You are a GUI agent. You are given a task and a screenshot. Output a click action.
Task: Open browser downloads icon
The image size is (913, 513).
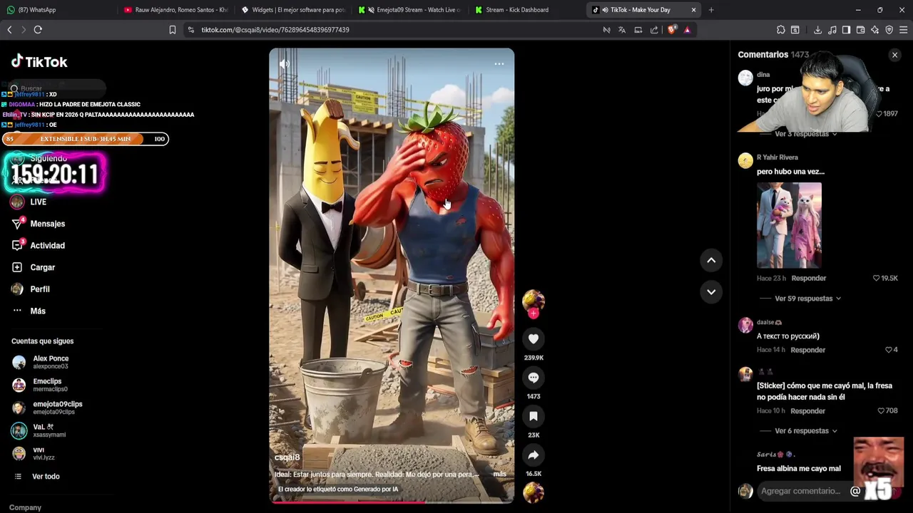point(817,30)
